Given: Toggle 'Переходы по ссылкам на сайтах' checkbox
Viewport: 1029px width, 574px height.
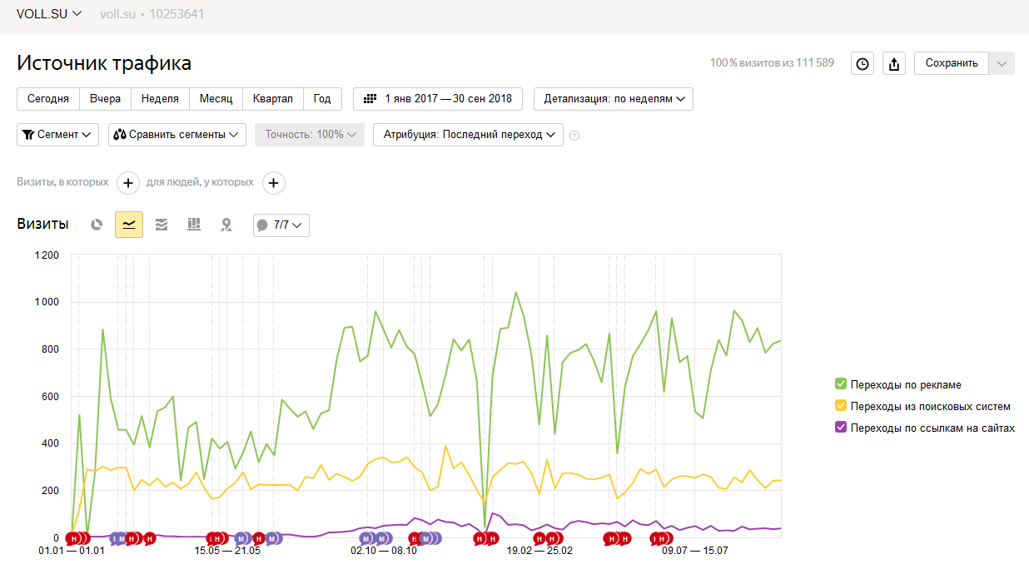Looking at the screenshot, I should [x=841, y=428].
